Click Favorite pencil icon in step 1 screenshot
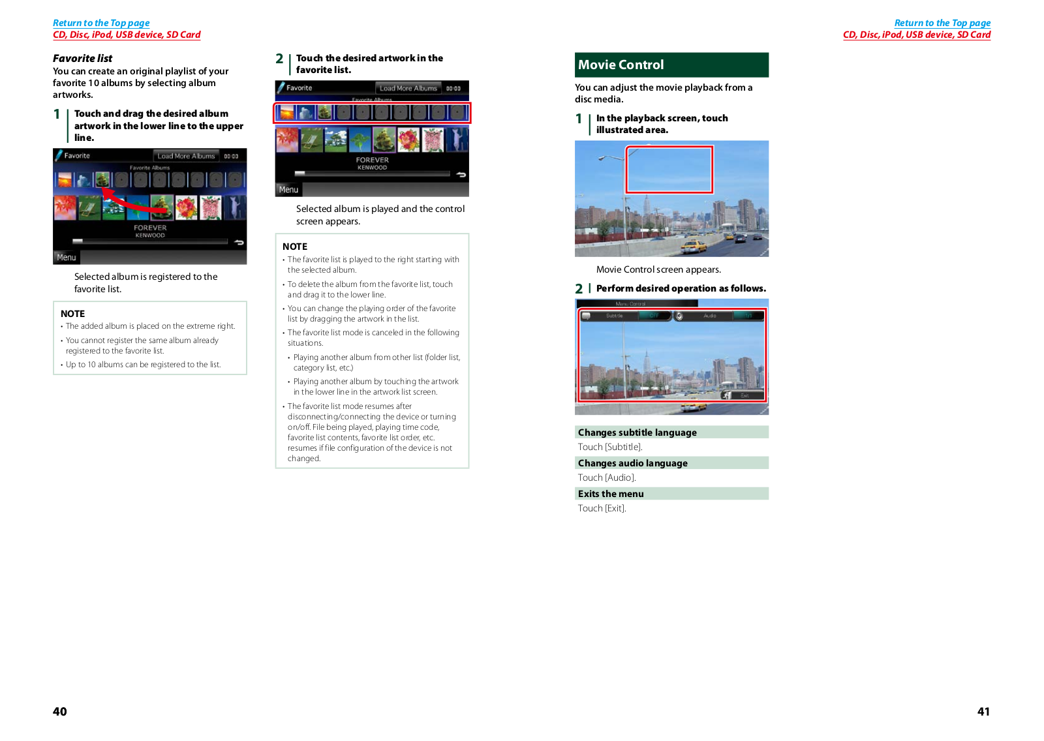 tap(59, 155)
